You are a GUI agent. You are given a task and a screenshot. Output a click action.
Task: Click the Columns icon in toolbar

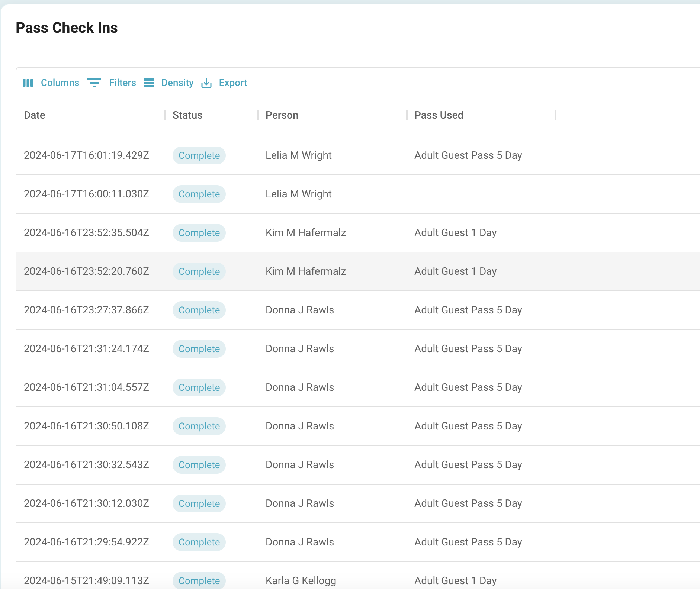point(28,83)
